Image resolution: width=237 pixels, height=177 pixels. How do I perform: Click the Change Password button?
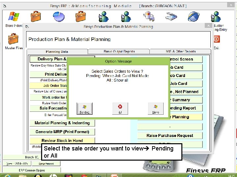46,164
